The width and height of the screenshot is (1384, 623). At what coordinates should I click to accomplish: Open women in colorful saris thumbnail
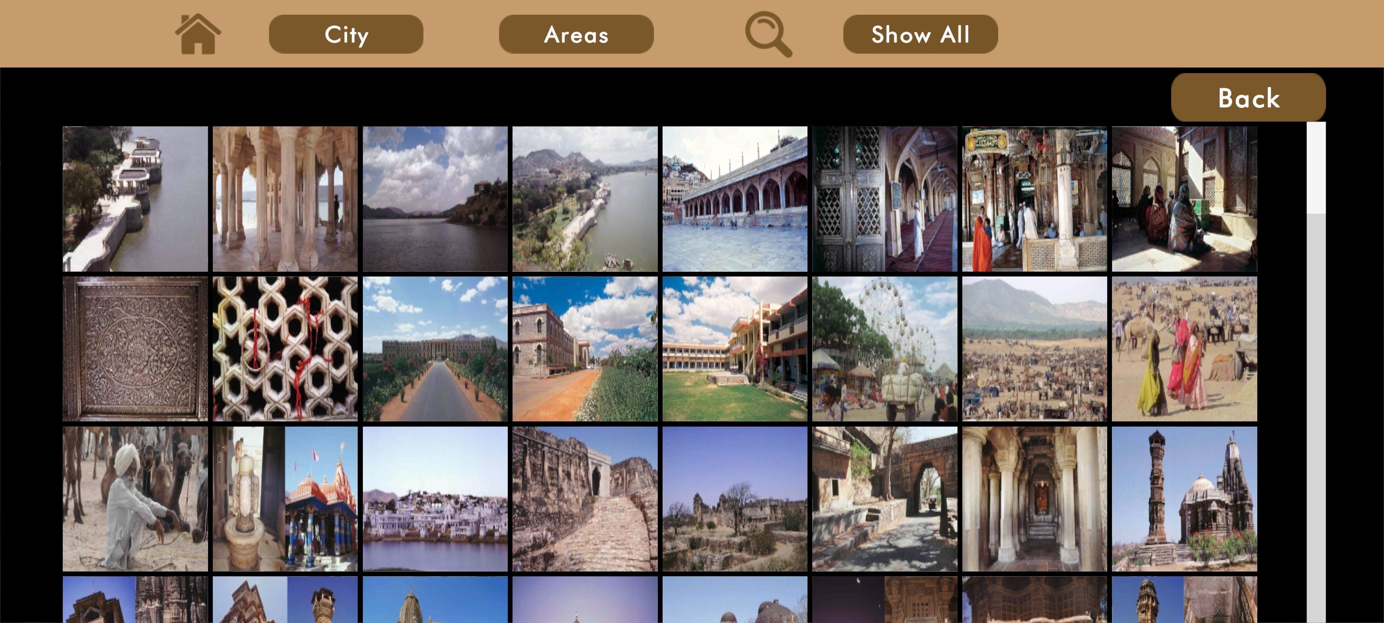pyautogui.click(x=1185, y=349)
